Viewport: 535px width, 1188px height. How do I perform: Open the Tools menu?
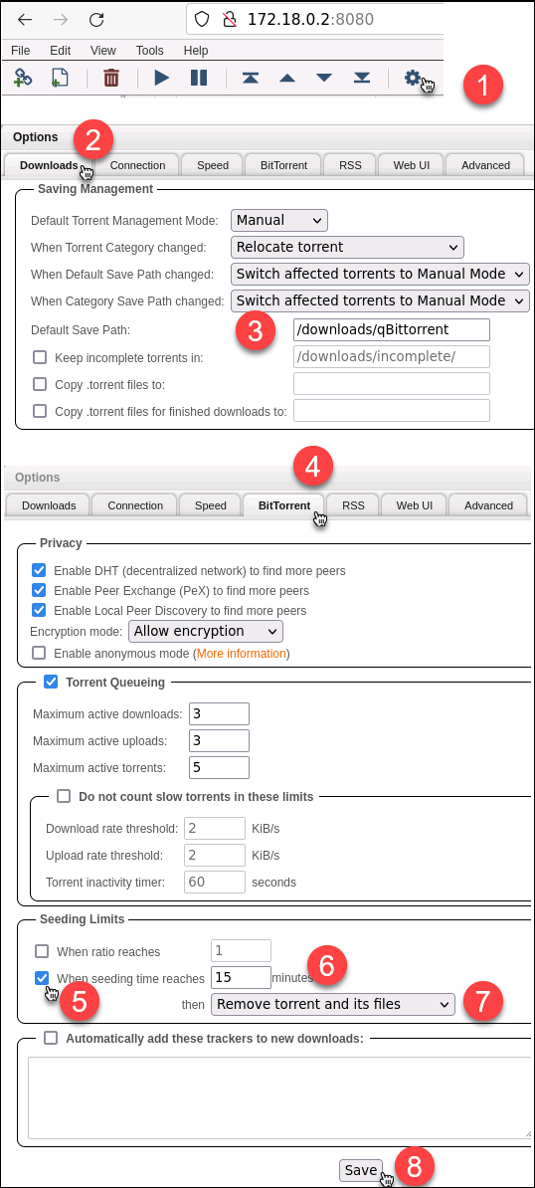[150, 51]
